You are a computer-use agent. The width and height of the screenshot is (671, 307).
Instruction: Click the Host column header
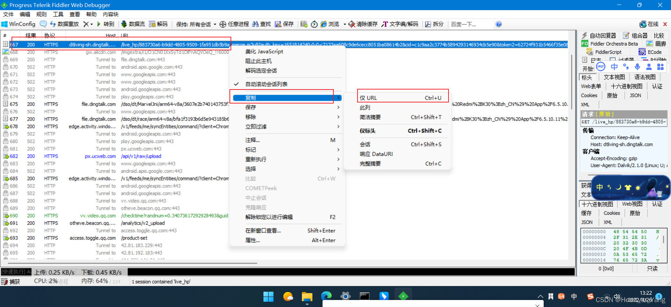coord(111,35)
